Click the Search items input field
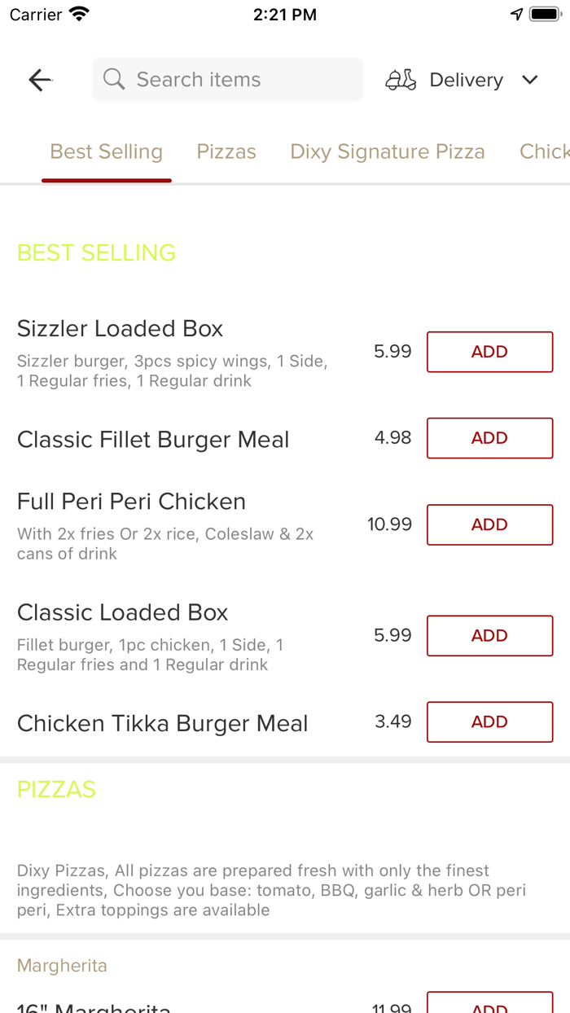570x1013 pixels. pyautogui.click(x=227, y=79)
